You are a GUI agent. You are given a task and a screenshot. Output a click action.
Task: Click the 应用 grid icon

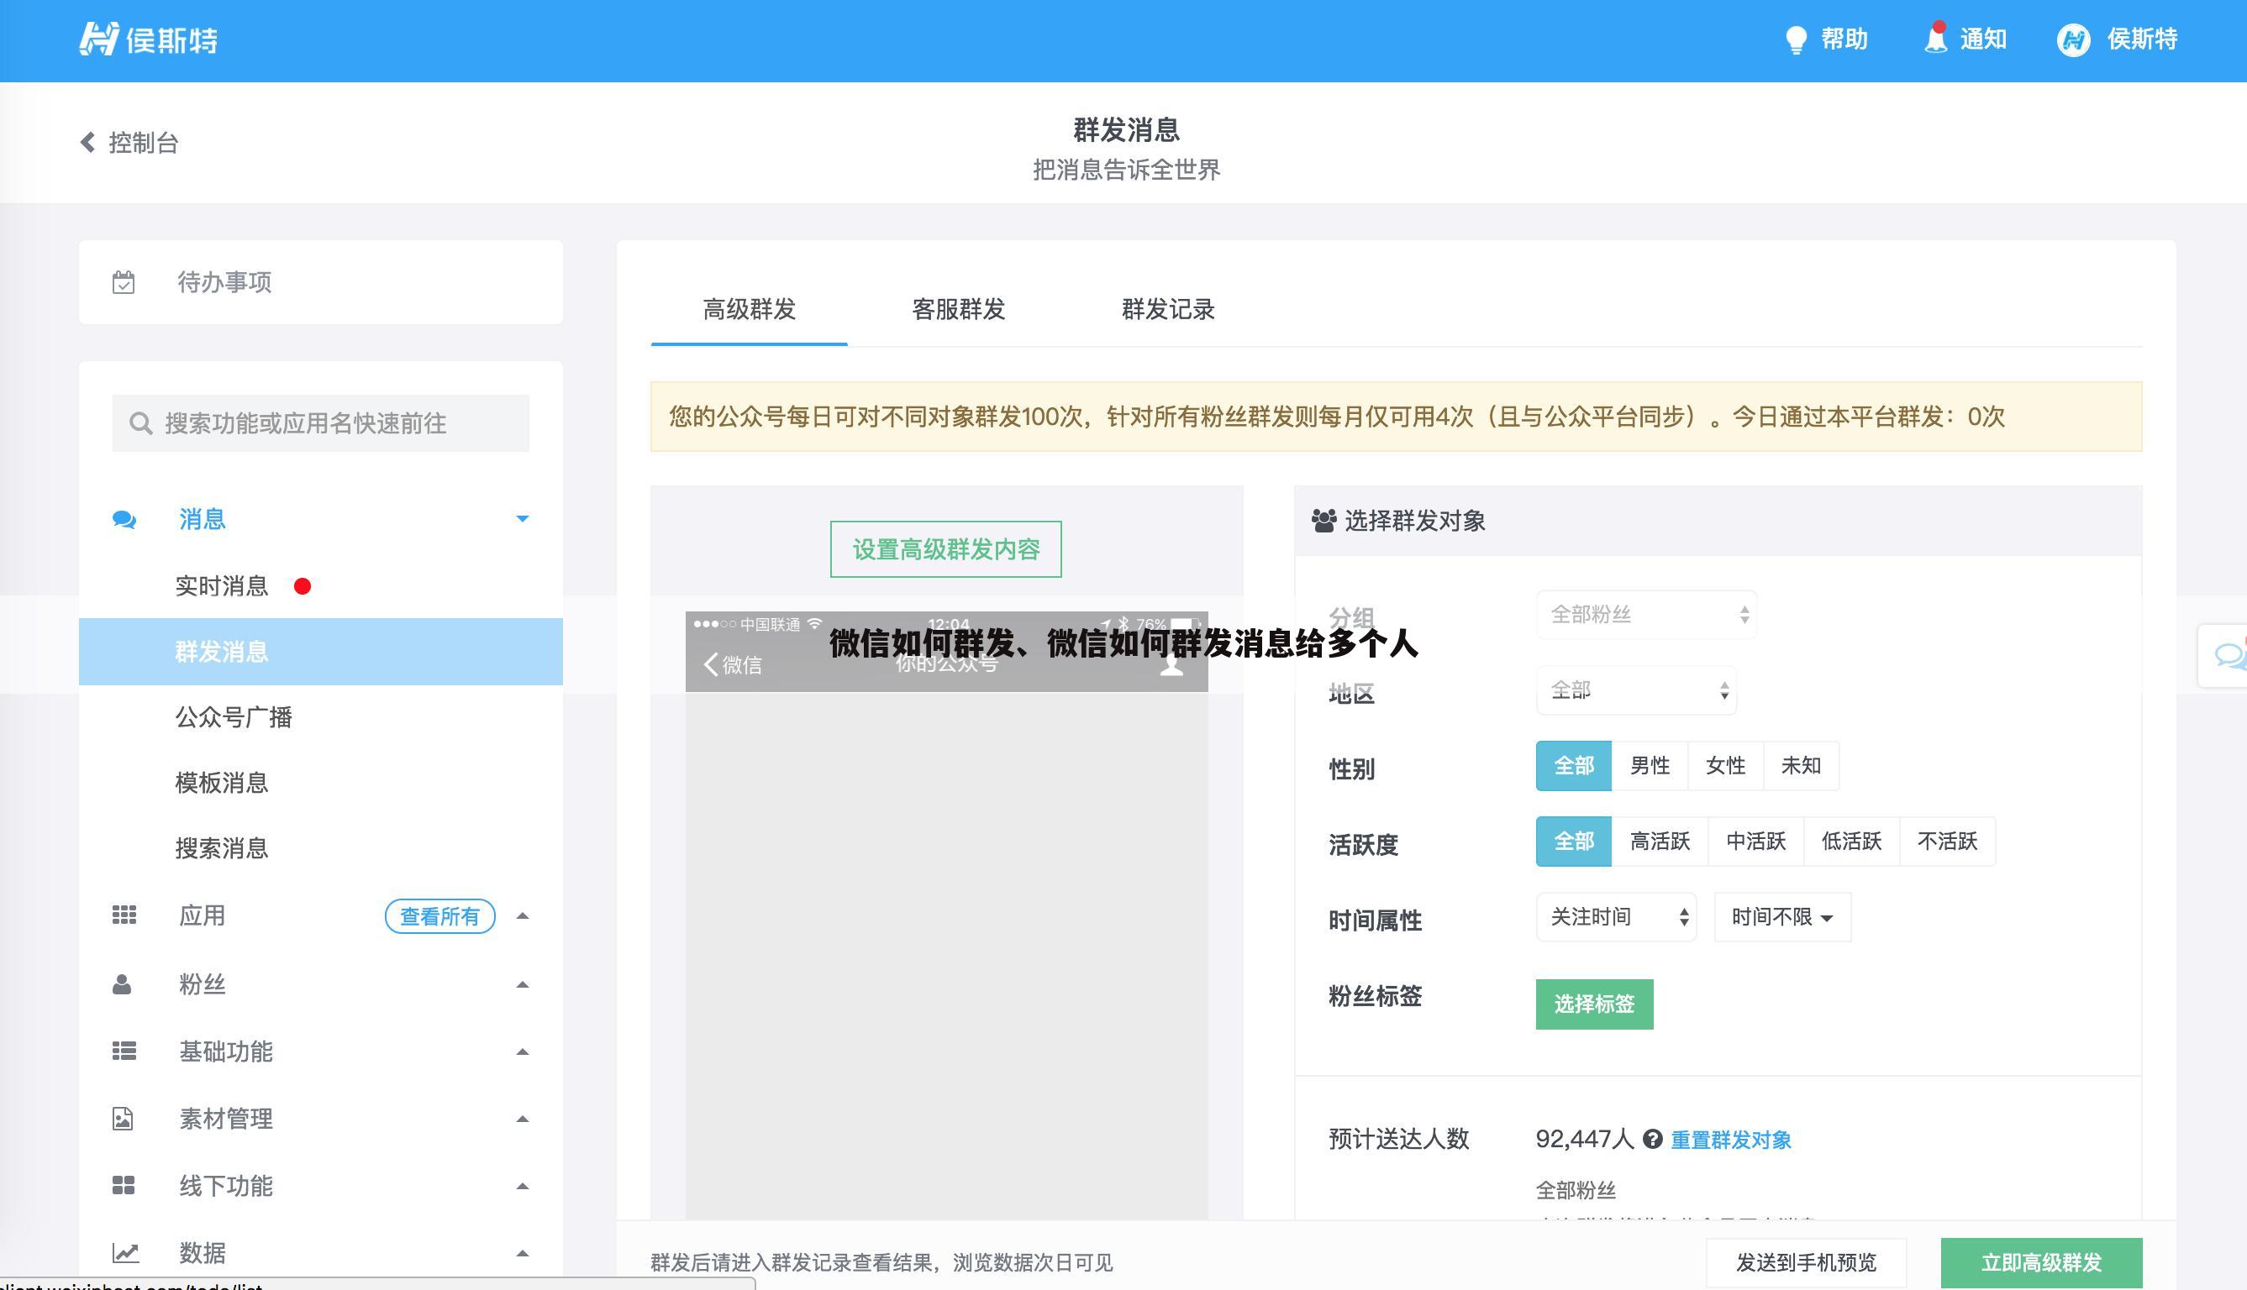point(124,915)
